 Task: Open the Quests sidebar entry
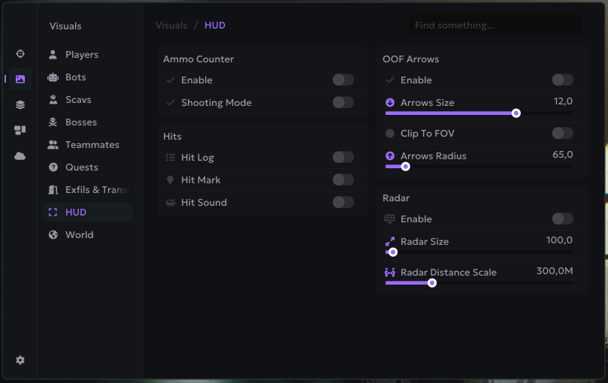tap(82, 167)
